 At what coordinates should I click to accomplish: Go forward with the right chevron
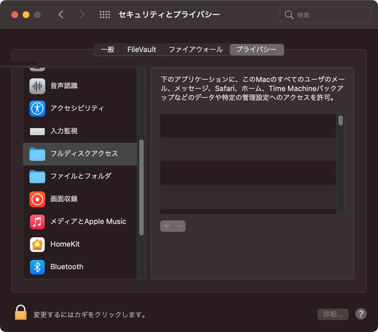[82, 15]
